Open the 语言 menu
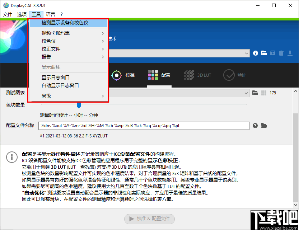The height and width of the screenshot is (230, 299). [51, 14]
